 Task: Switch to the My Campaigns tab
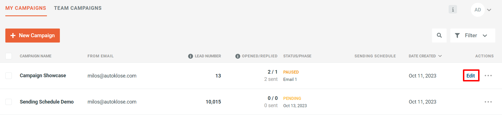pos(26,8)
